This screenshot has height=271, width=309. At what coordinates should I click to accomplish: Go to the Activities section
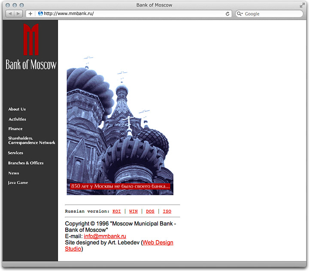18,119
